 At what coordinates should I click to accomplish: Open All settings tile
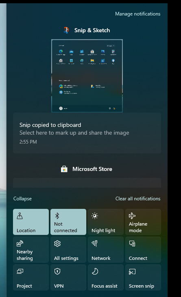tap(68, 250)
